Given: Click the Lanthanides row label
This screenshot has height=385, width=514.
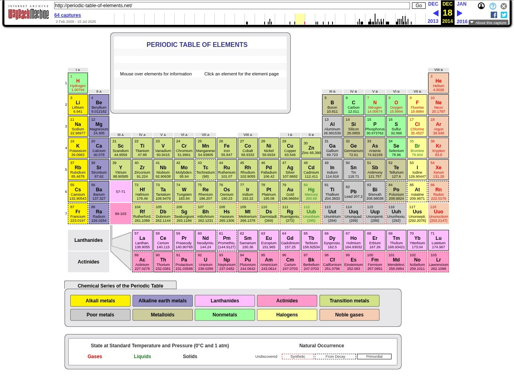Looking at the screenshot, I should (x=88, y=240).
